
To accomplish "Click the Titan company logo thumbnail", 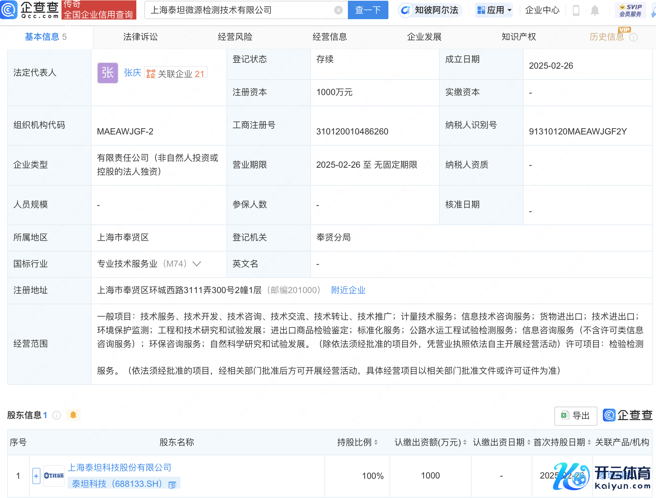I will [x=54, y=476].
